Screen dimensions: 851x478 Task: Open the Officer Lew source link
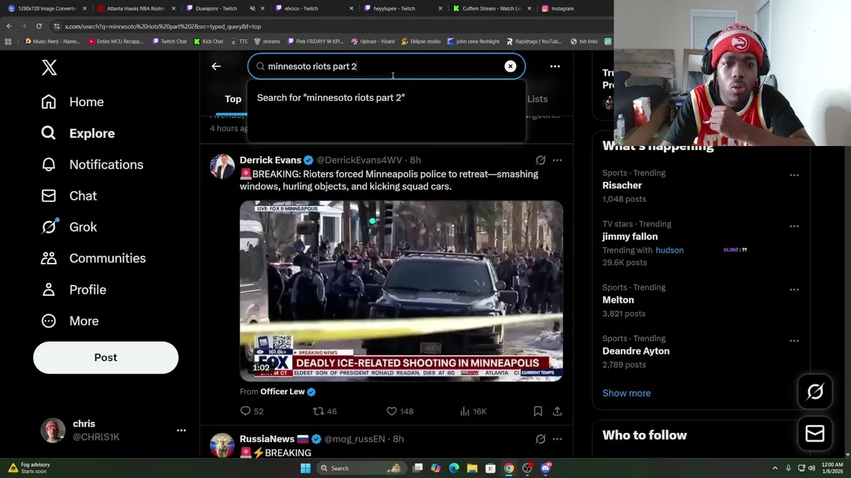point(283,392)
